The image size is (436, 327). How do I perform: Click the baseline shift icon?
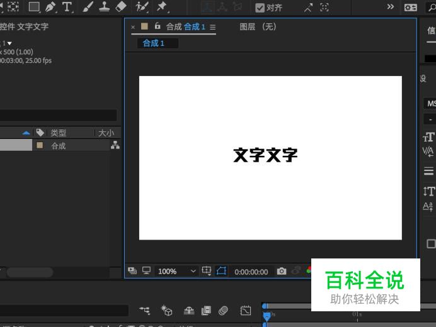[428, 206]
